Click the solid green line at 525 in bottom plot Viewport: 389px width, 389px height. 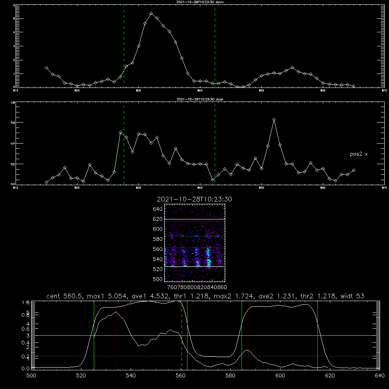94,335
